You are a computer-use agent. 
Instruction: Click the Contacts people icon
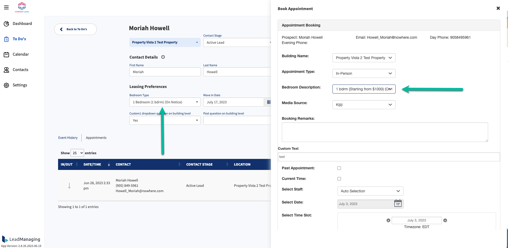point(6,70)
